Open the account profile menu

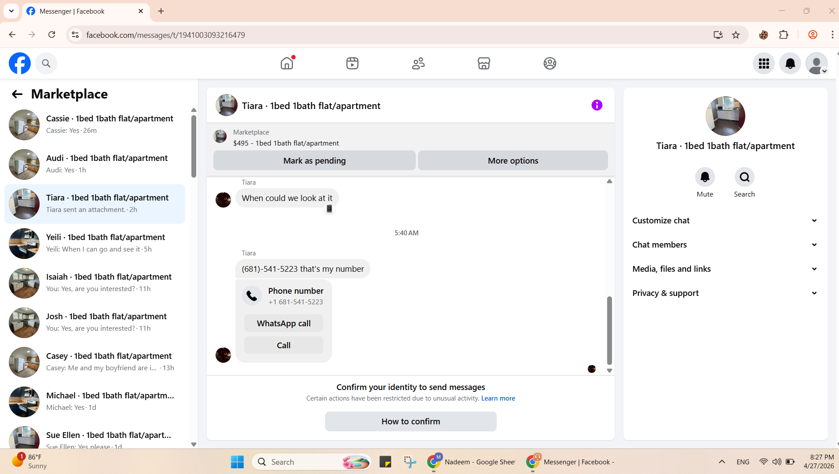(817, 64)
